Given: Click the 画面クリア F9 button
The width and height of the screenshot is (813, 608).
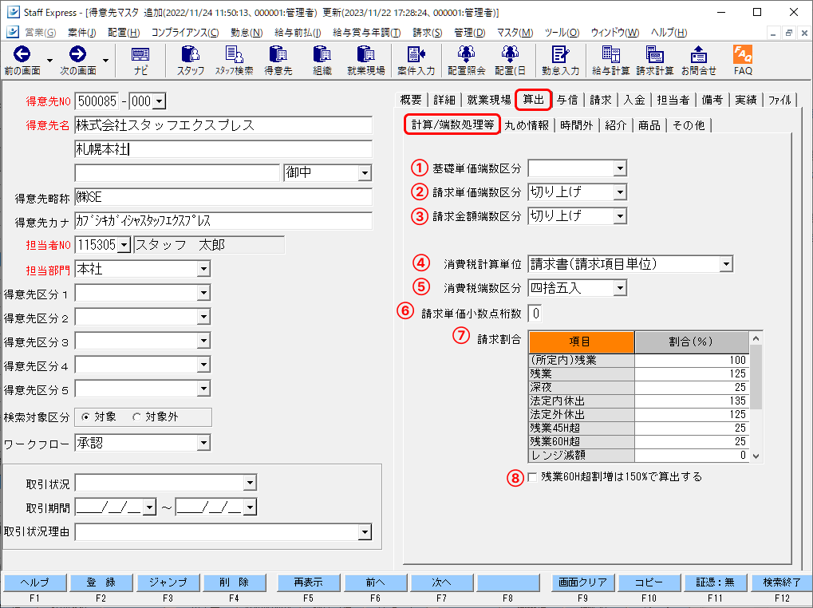Looking at the screenshot, I should pos(582,582).
